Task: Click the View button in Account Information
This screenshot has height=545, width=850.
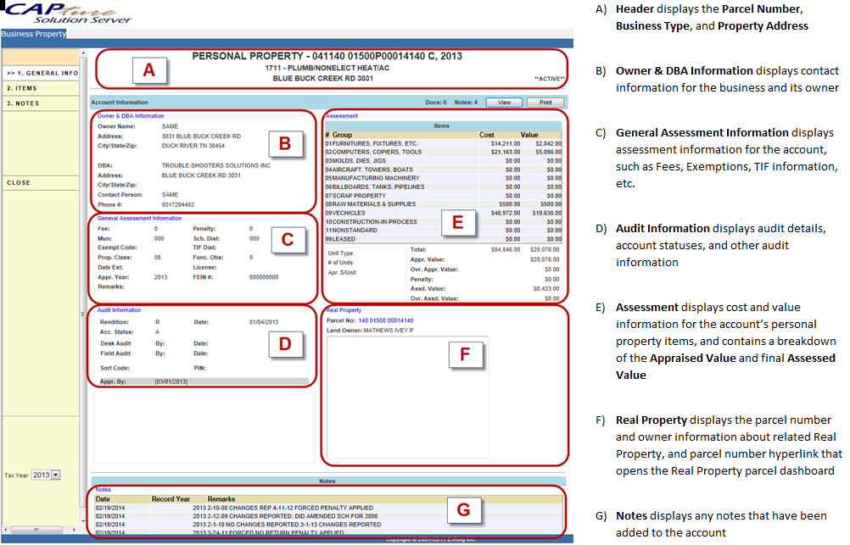Action: coord(504,103)
